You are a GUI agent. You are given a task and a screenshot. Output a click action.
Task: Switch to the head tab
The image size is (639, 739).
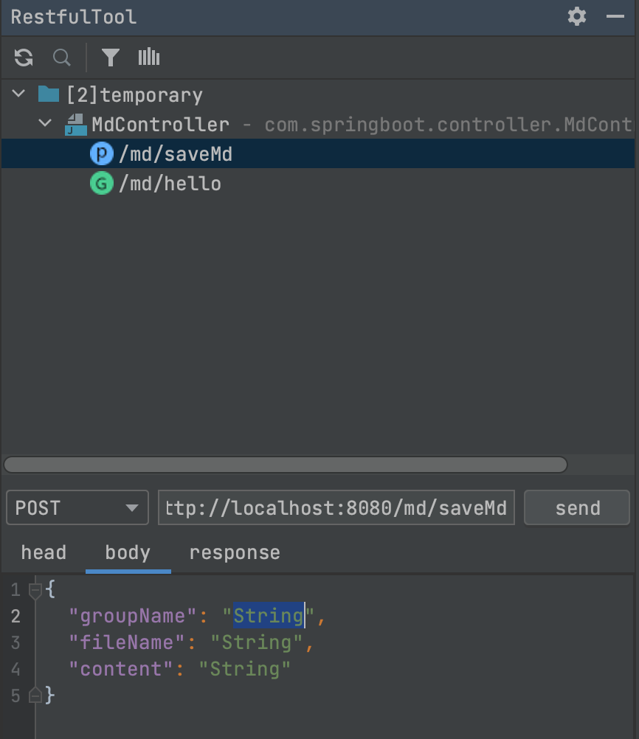(44, 552)
